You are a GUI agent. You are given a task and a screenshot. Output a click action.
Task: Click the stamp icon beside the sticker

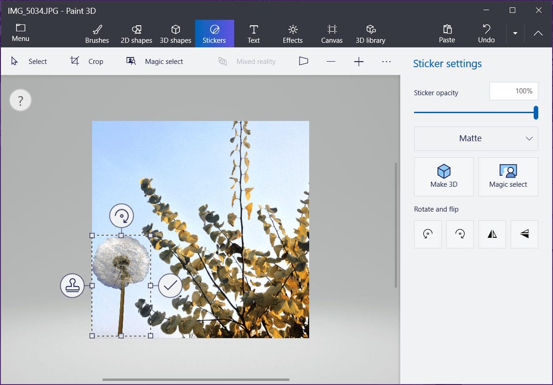pyautogui.click(x=72, y=286)
